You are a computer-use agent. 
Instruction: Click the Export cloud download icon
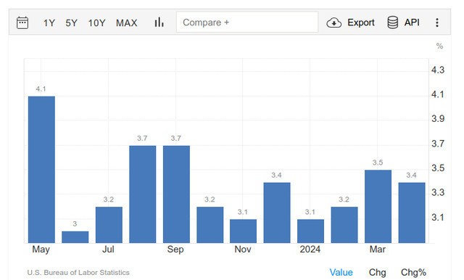(333, 22)
